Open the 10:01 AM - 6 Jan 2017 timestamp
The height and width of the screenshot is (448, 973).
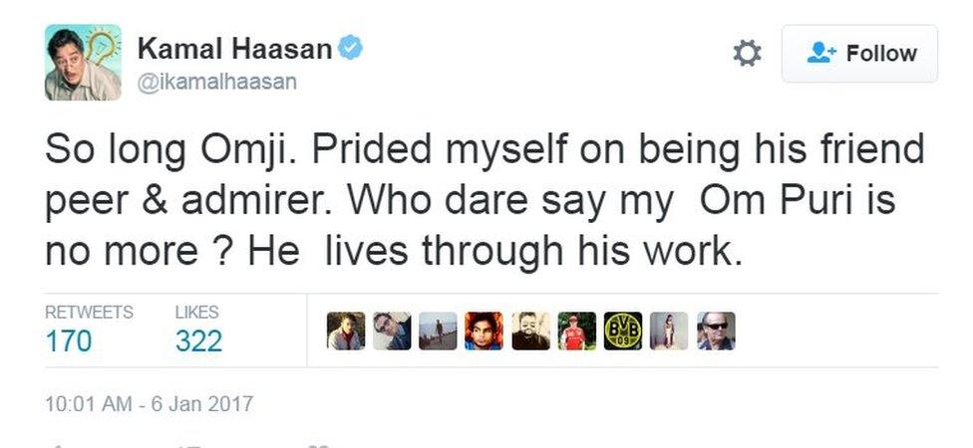click(150, 404)
